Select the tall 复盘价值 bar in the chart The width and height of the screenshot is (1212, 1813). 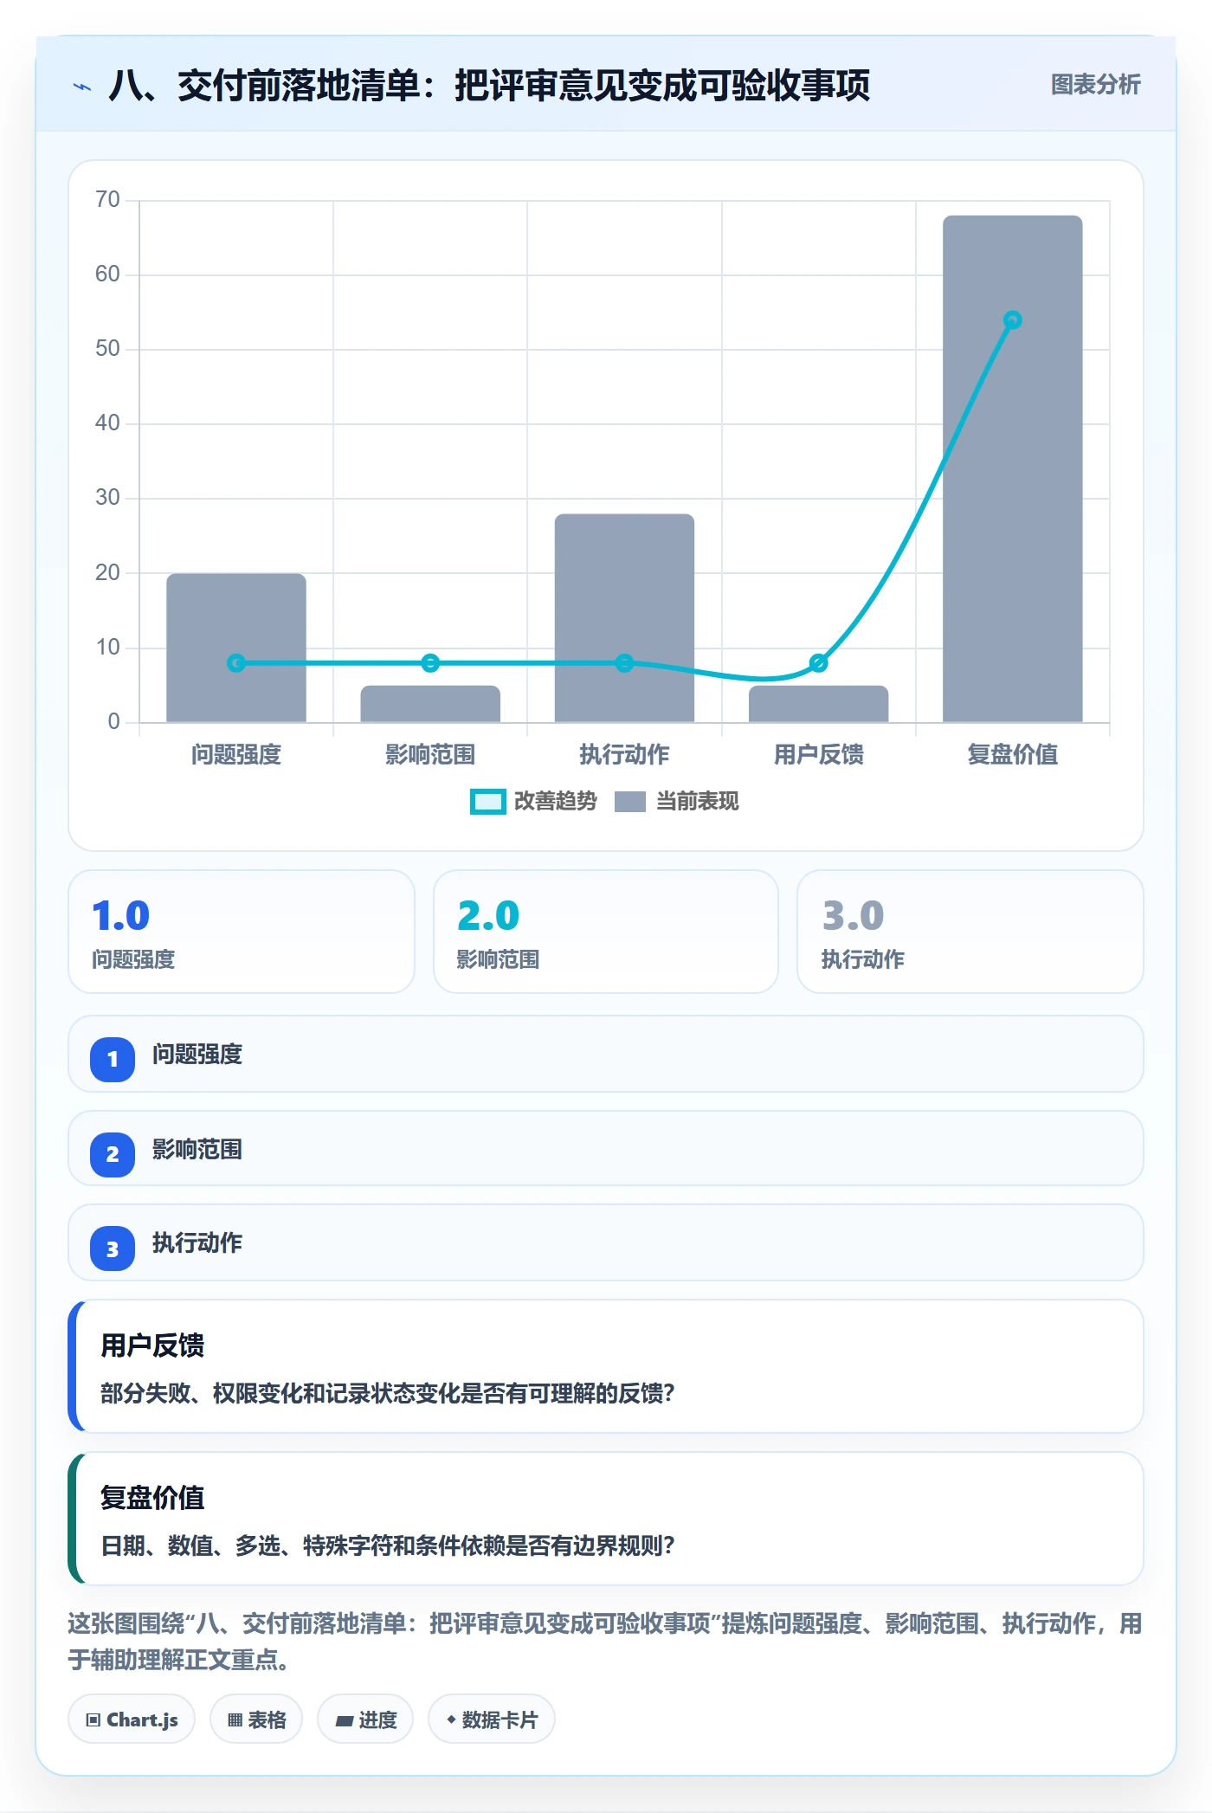coord(1013,468)
